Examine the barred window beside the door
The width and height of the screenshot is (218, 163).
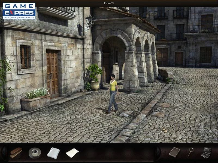coord(26,57)
